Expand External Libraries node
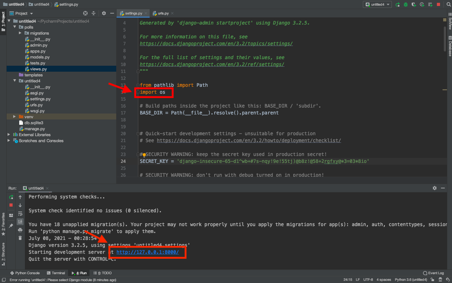Image resolution: width=452 pixels, height=283 pixels. point(9,135)
